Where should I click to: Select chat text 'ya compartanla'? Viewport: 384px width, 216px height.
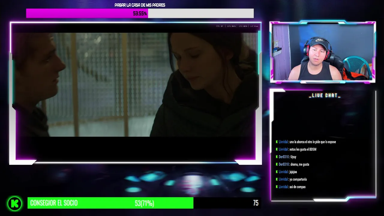point(298,179)
